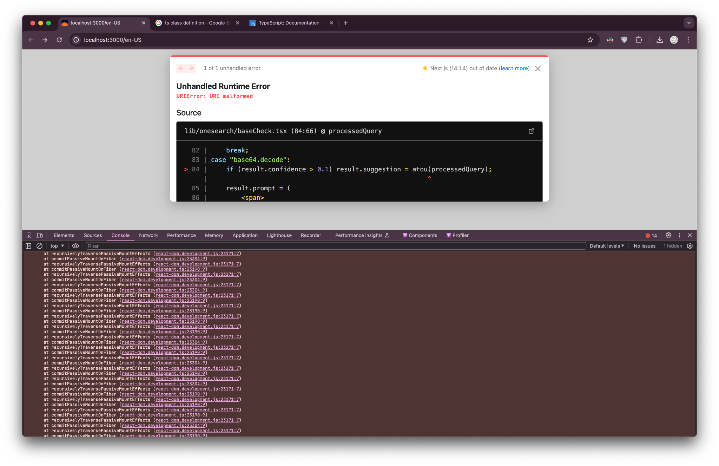Open the DevTools three-dot menu
Image resolution: width=719 pixels, height=466 pixels.
point(680,235)
